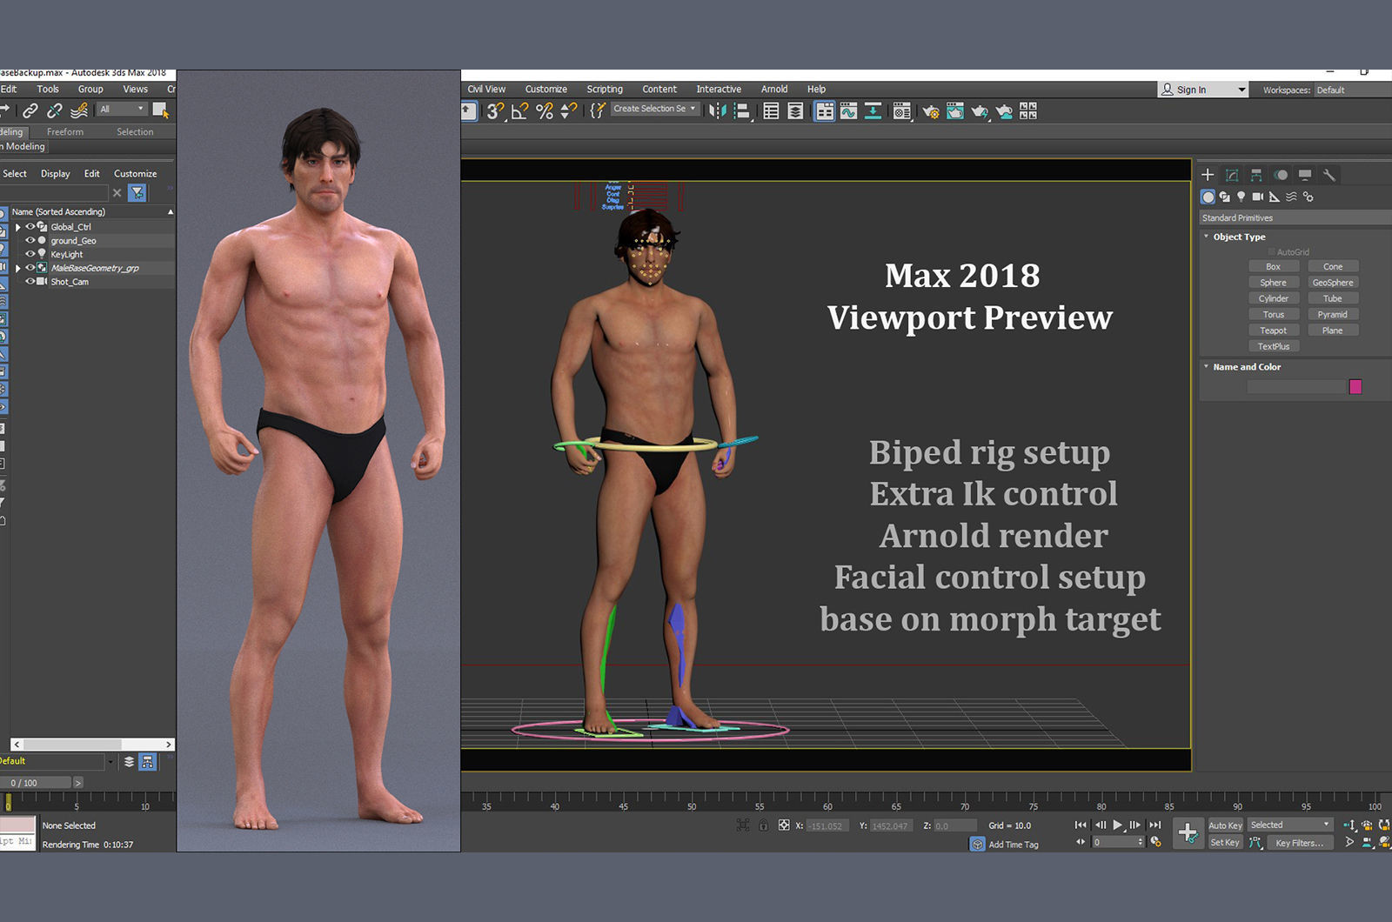Open the Workspaces Default dropdown

(x=1352, y=90)
